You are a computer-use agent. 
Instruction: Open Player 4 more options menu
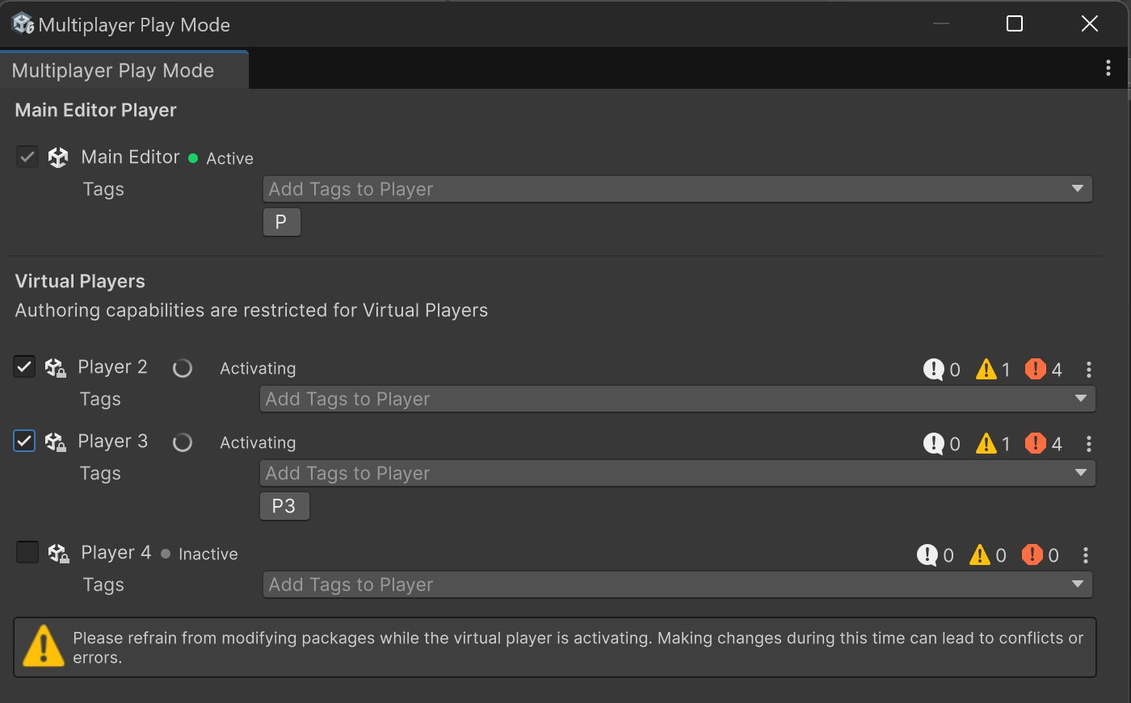(1086, 555)
